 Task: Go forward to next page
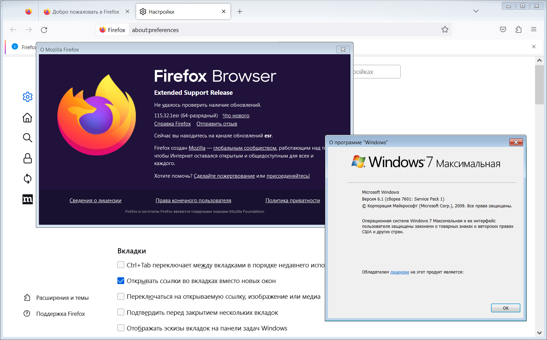click(29, 30)
